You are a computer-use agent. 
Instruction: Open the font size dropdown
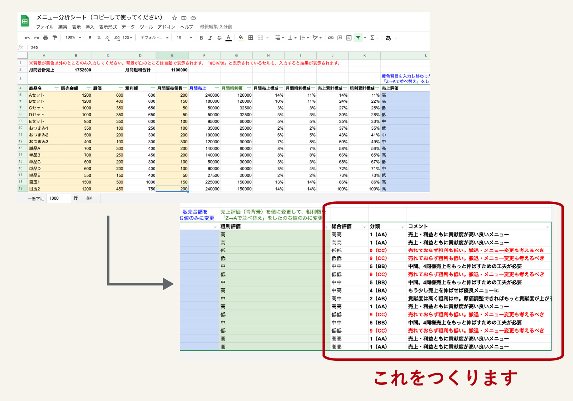[185, 38]
